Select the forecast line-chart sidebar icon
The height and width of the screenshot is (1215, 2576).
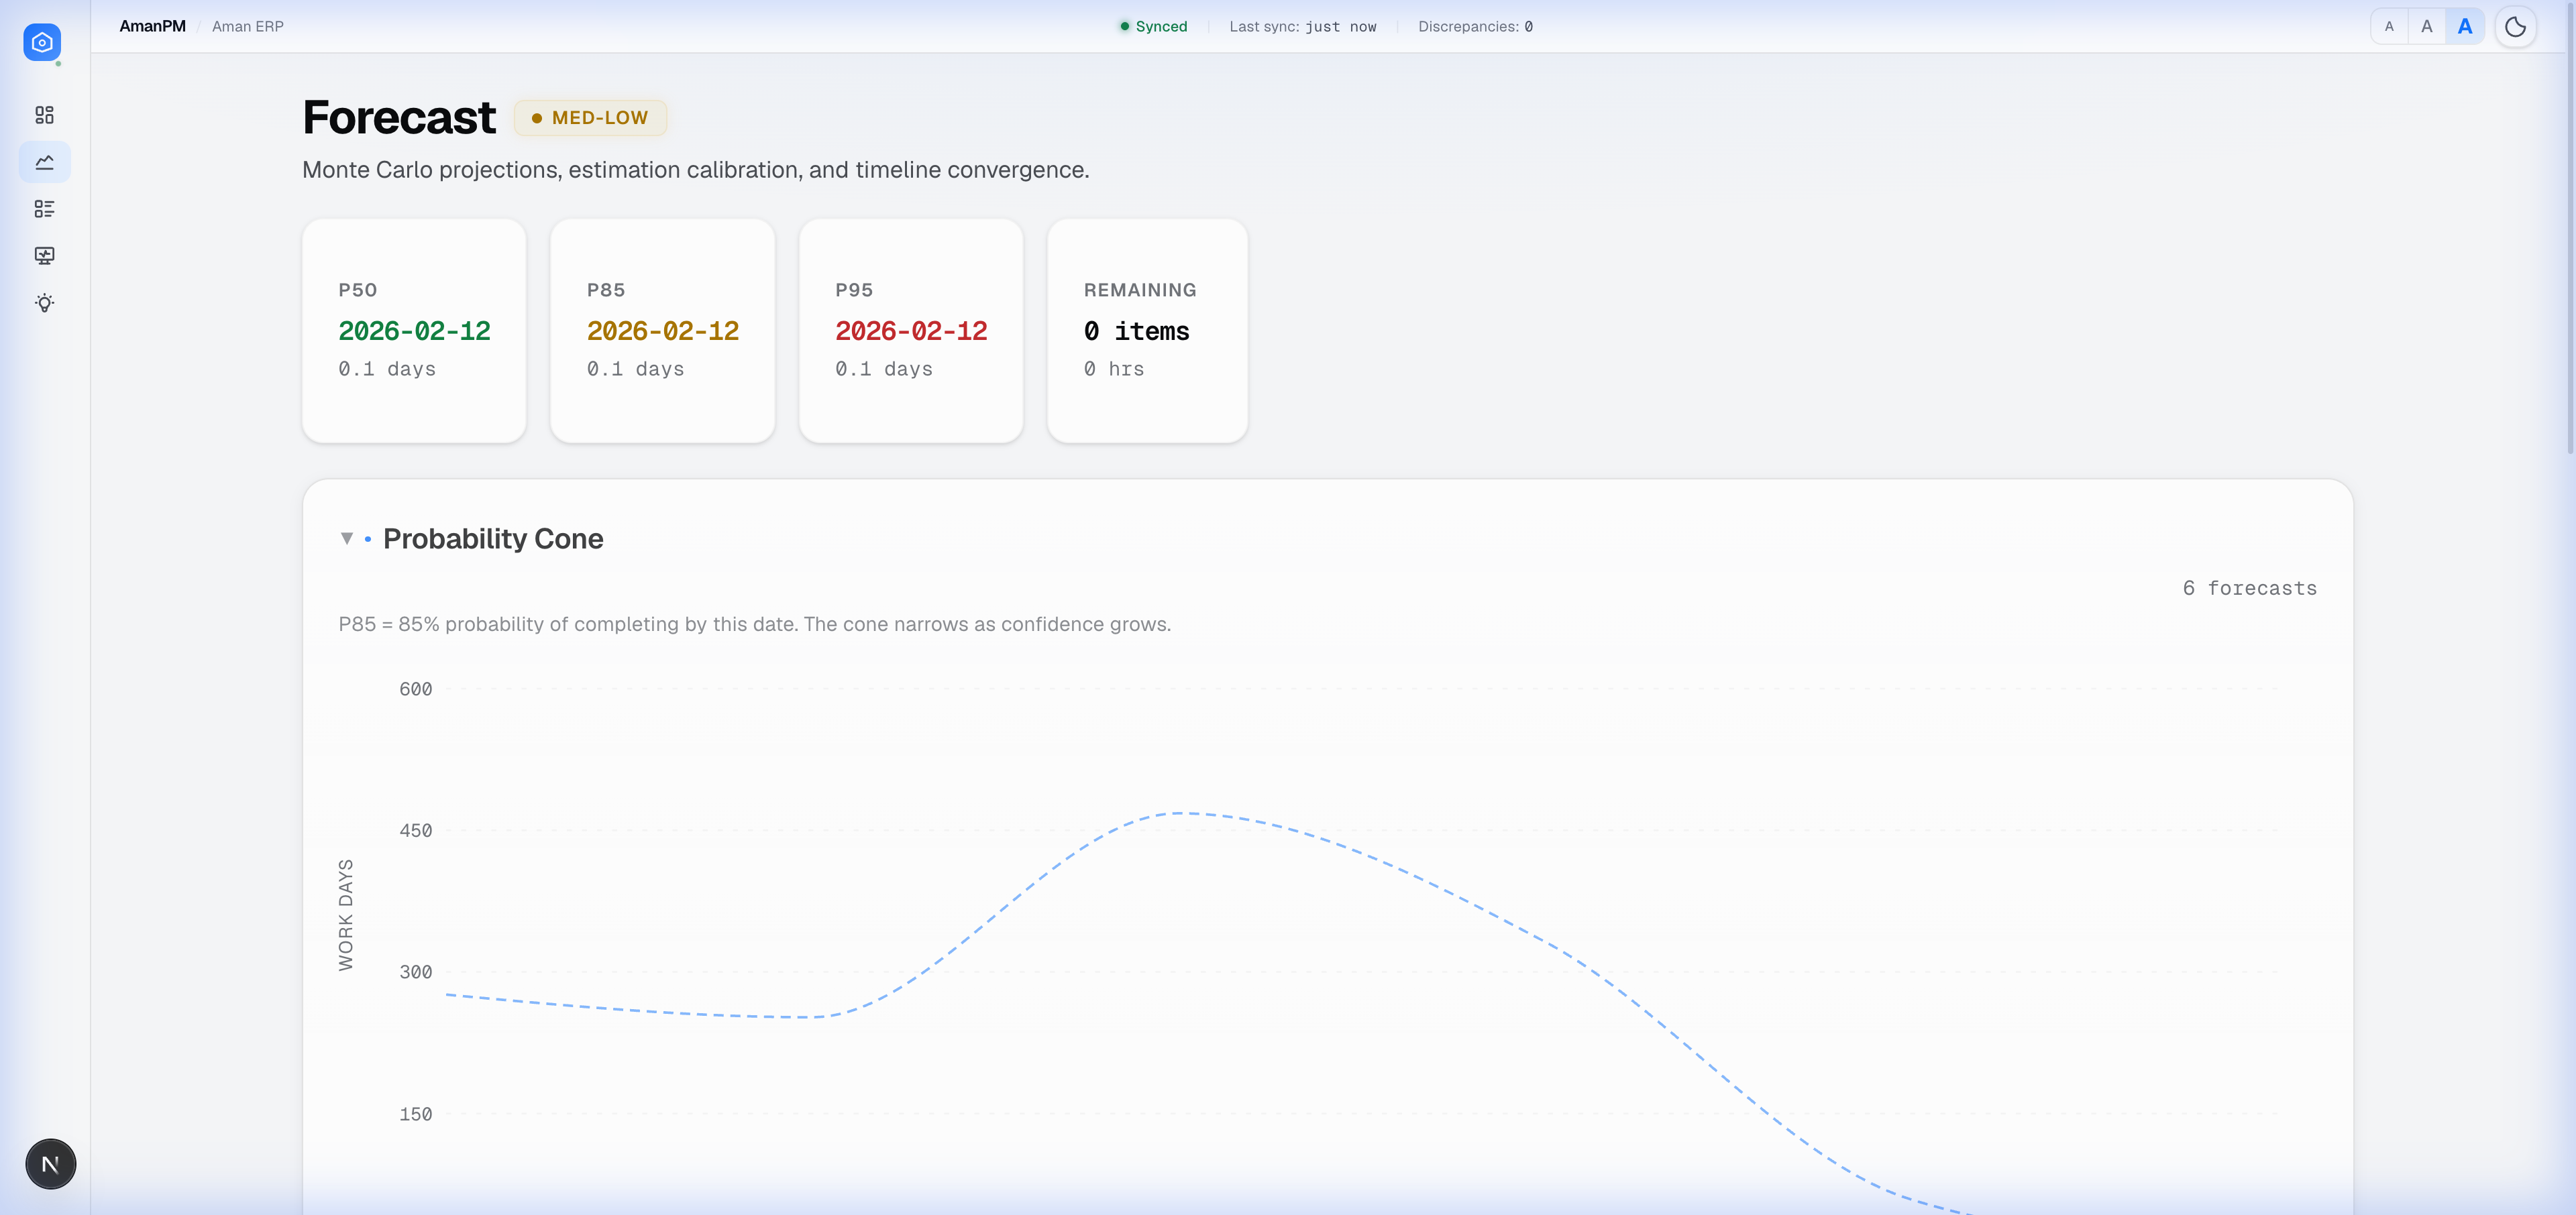point(44,162)
